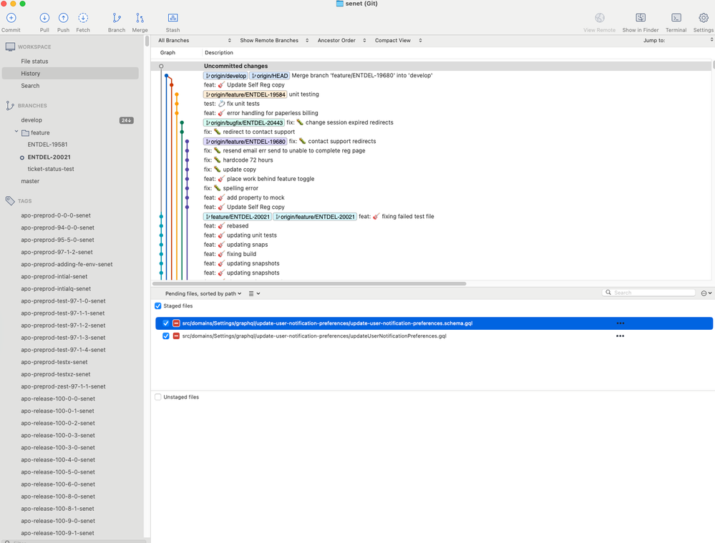Click the Pull toolbar icon
715x543 pixels.
click(x=44, y=18)
